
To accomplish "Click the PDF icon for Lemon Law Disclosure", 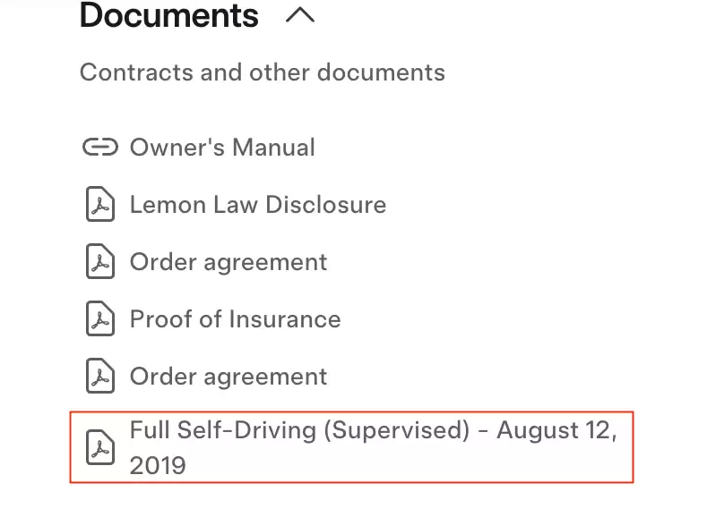I will (x=100, y=204).
